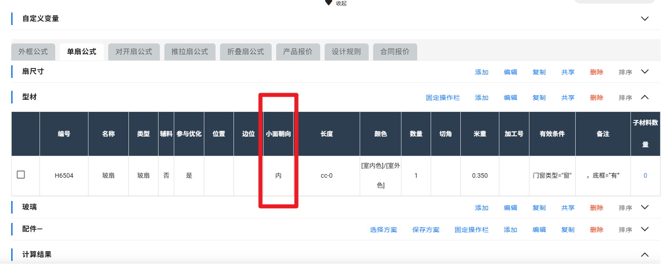Screen dimensions: 661x265
Task: Go to the 产品报价 tab
Action: pos(298,52)
